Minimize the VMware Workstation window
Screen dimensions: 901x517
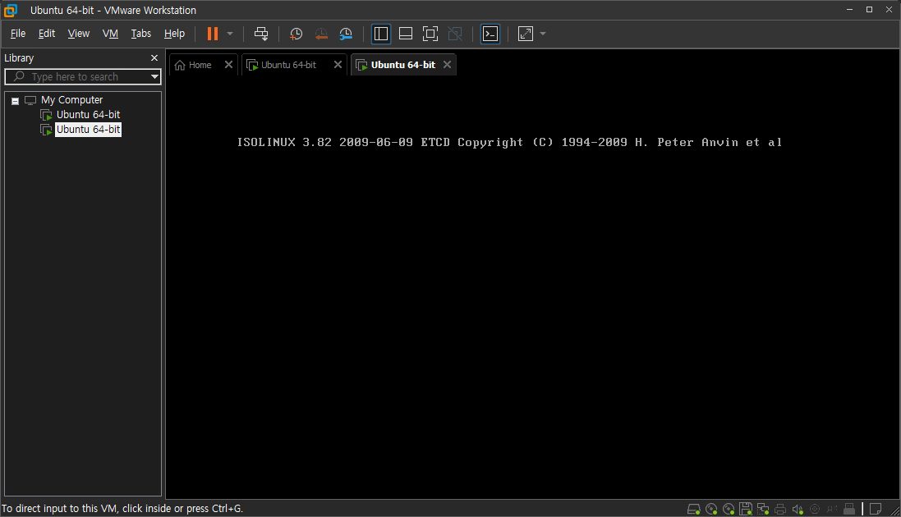coord(849,10)
